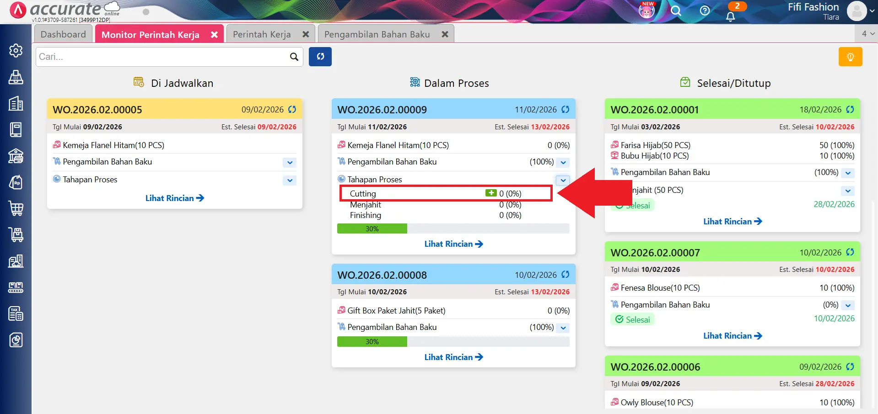Refresh card WO.2026.02.00009 using its sync icon
This screenshot has width=878, height=414.
point(566,110)
